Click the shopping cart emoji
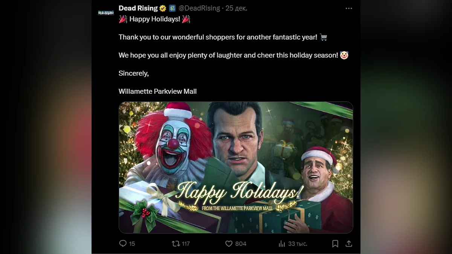This screenshot has width=452, height=254. coord(324,37)
